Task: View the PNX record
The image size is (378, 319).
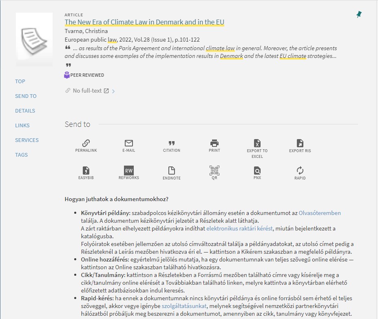Action: 257,171
